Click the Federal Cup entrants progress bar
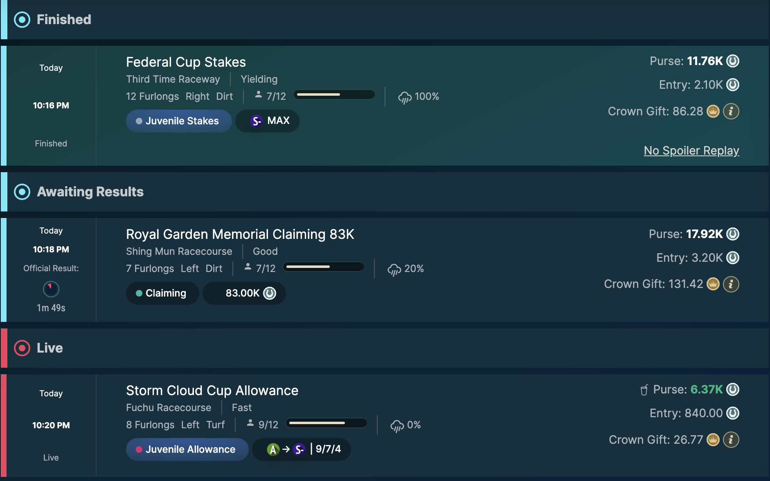This screenshot has width=770, height=481. coord(334,95)
